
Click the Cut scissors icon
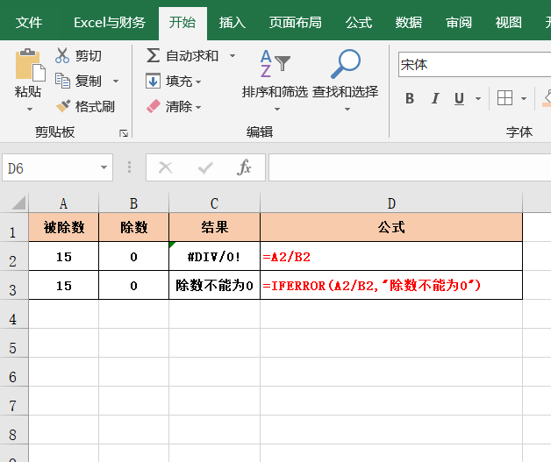point(62,56)
